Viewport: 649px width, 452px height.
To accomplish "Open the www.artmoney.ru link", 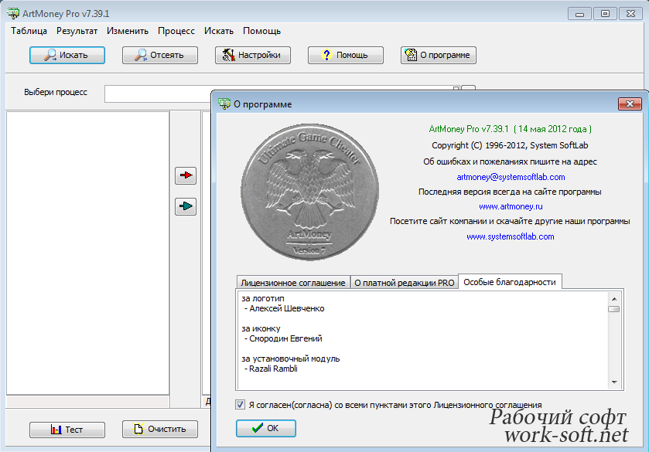I will (511, 206).
